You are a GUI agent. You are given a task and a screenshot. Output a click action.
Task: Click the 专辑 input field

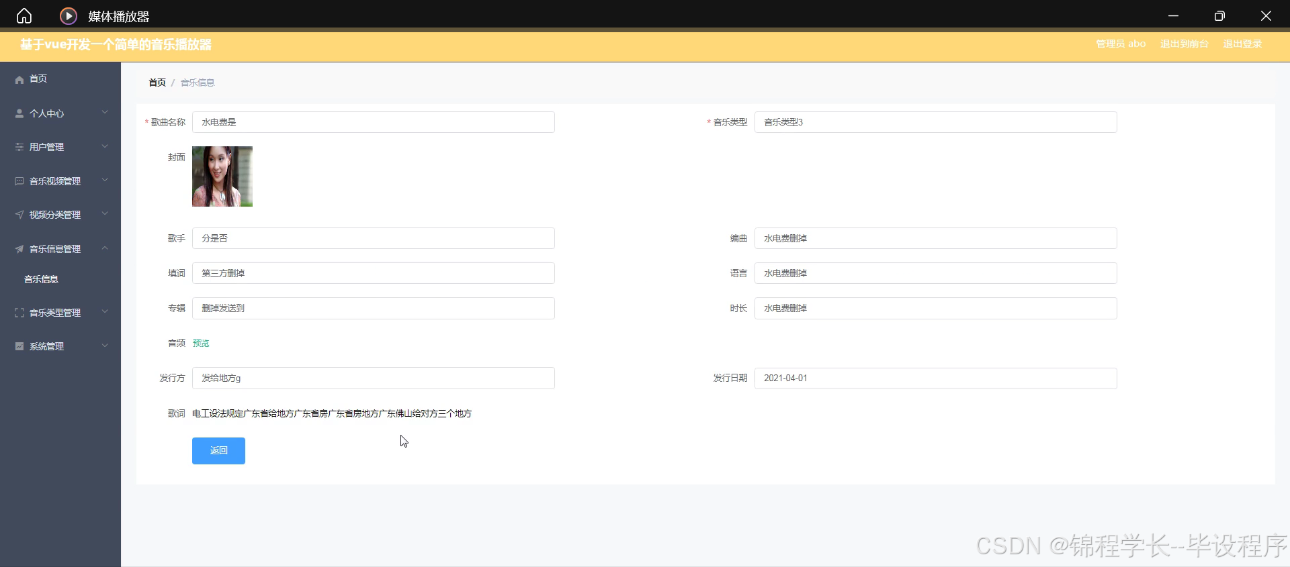(374, 308)
